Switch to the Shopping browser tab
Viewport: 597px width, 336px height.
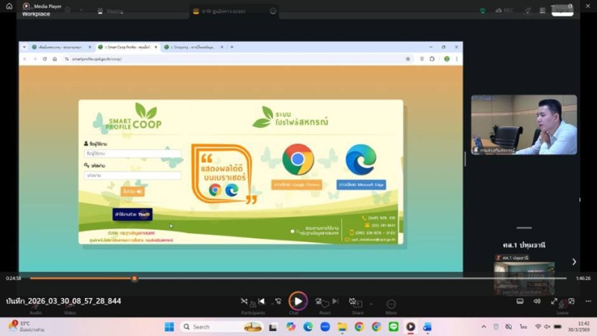(x=193, y=47)
